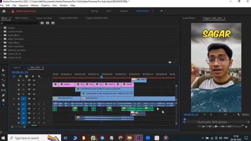251x141 pixels.
Task: Filter effects by Accelerated Effects icon
Action: [42, 23]
